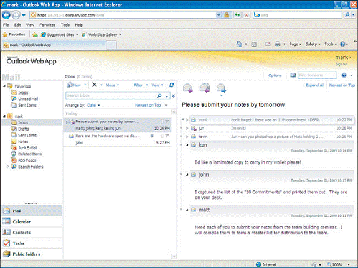The width and height of the screenshot is (358, 268).
Task: Collapse the message from john
Action: (187, 175)
